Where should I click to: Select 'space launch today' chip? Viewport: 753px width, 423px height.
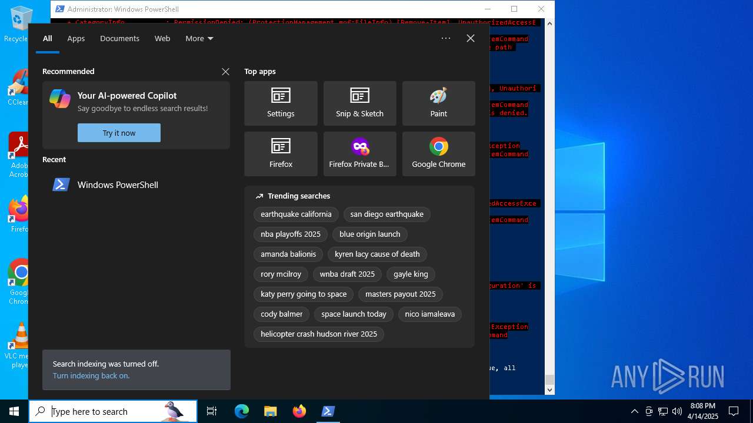354,314
